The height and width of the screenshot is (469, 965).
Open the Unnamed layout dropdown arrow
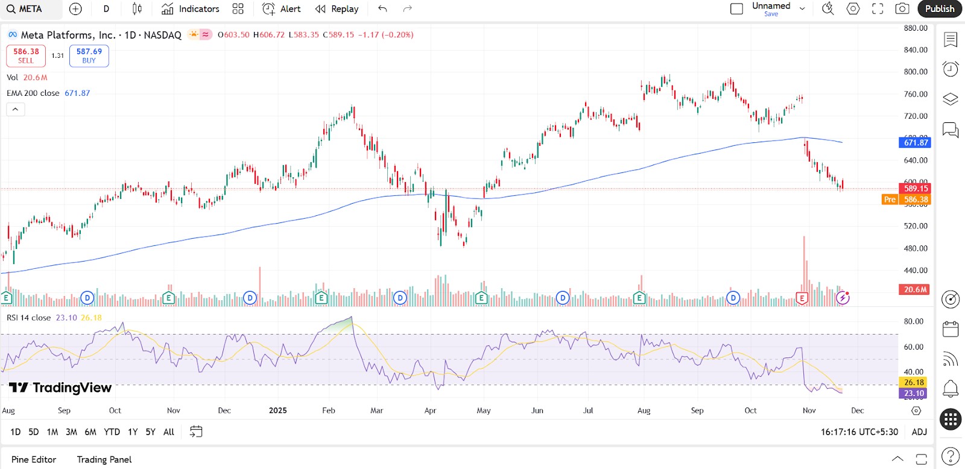[802, 8]
